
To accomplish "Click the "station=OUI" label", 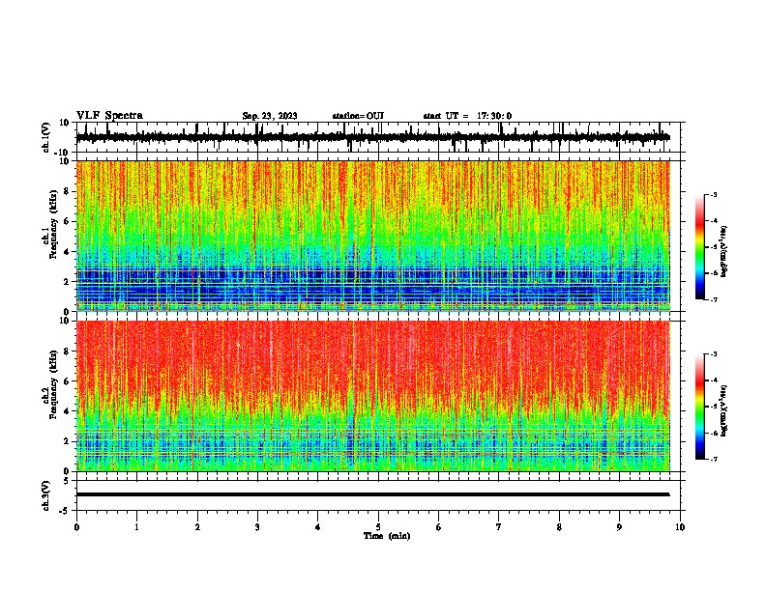I will (358, 116).
